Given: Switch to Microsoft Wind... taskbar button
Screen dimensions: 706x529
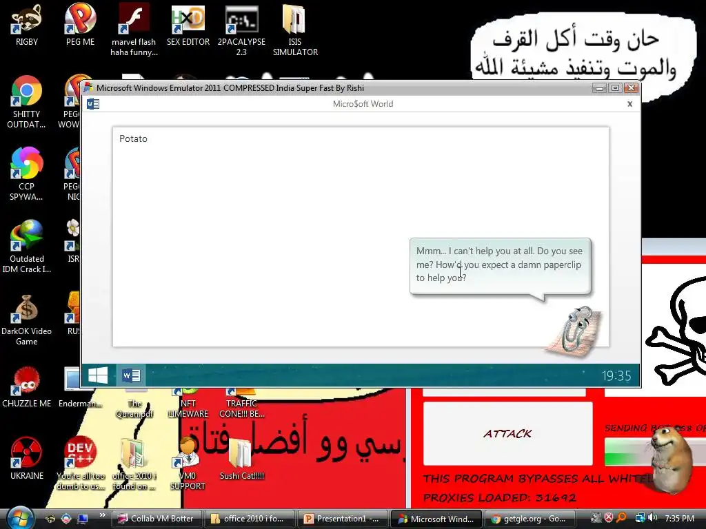Looking at the screenshot, I should point(436,519).
